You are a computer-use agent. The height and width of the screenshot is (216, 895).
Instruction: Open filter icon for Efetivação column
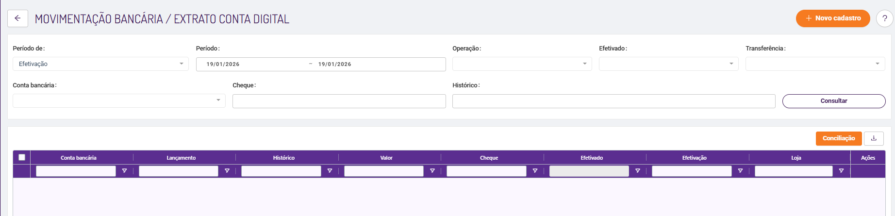tap(740, 171)
